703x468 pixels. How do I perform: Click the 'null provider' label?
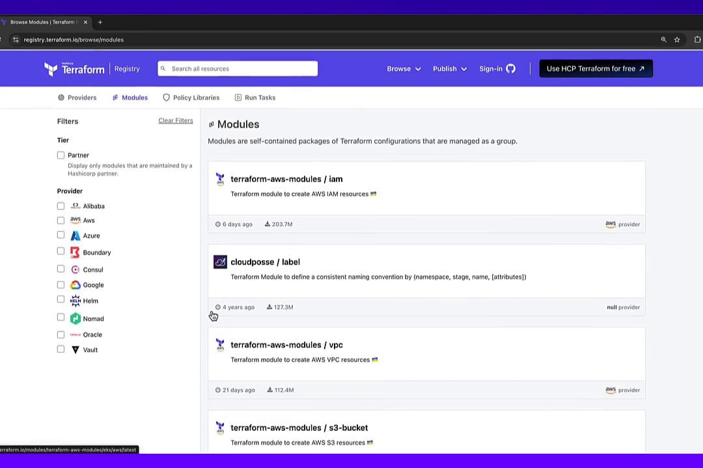tap(623, 307)
